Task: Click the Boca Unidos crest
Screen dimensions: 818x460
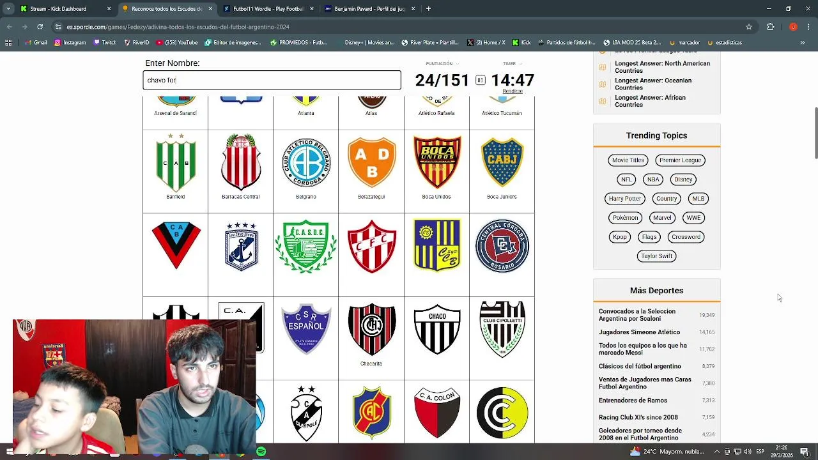Action: click(x=437, y=162)
